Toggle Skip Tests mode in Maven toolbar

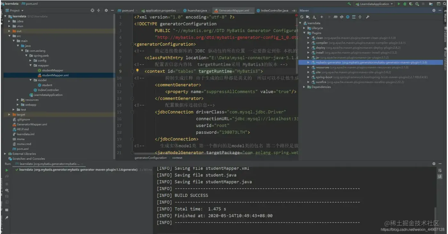348,17
